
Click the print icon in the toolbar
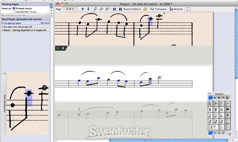[x=145, y=9]
